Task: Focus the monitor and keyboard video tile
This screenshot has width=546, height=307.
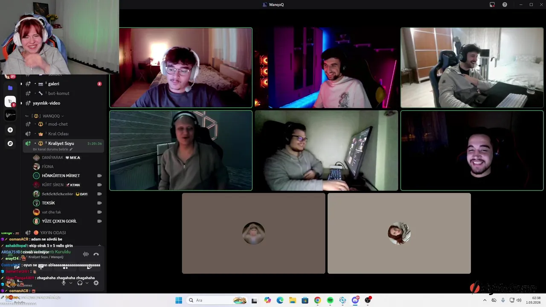Action: click(326, 151)
